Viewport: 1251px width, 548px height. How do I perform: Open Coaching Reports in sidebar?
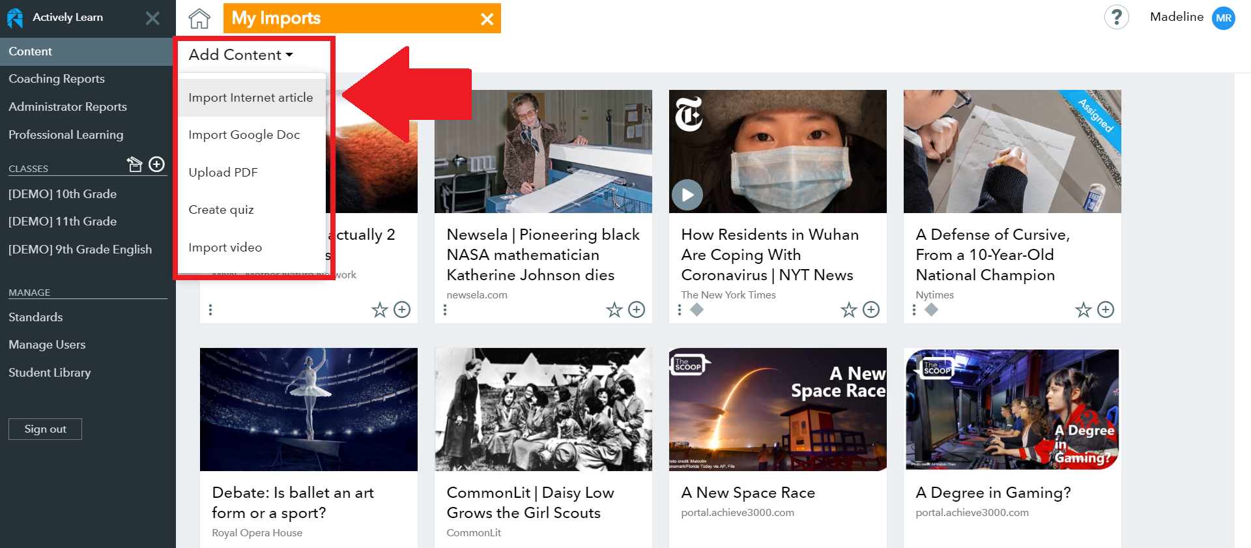(x=57, y=79)
